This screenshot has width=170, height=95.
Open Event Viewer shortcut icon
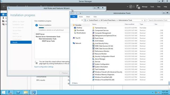tap(93, 38)
